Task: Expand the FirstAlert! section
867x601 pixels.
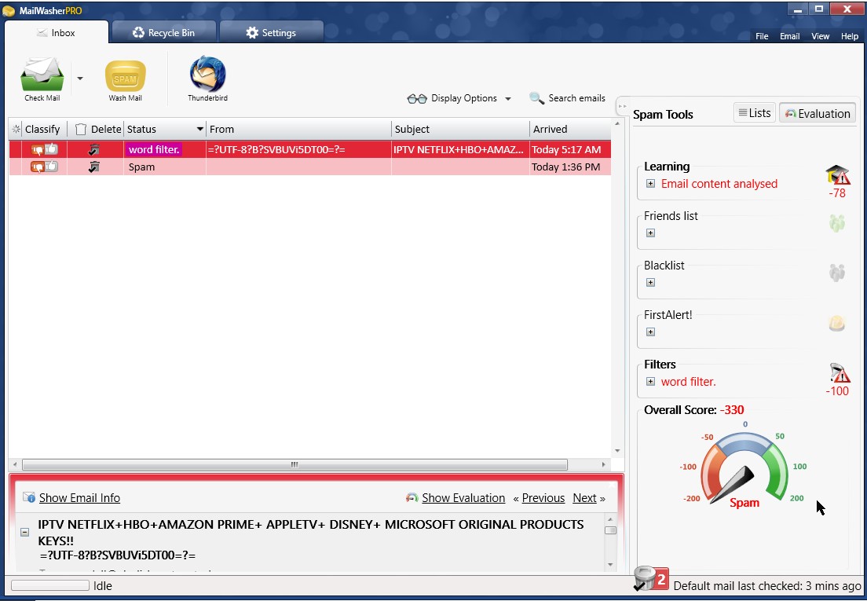Action: [651, 332]
